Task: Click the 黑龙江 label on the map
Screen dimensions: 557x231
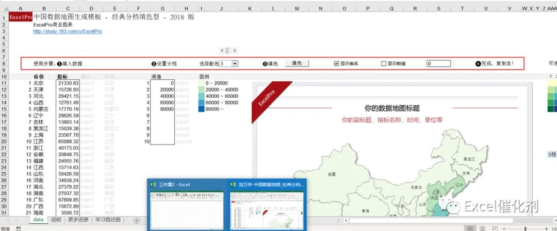Action: click(x=469, y=159)
